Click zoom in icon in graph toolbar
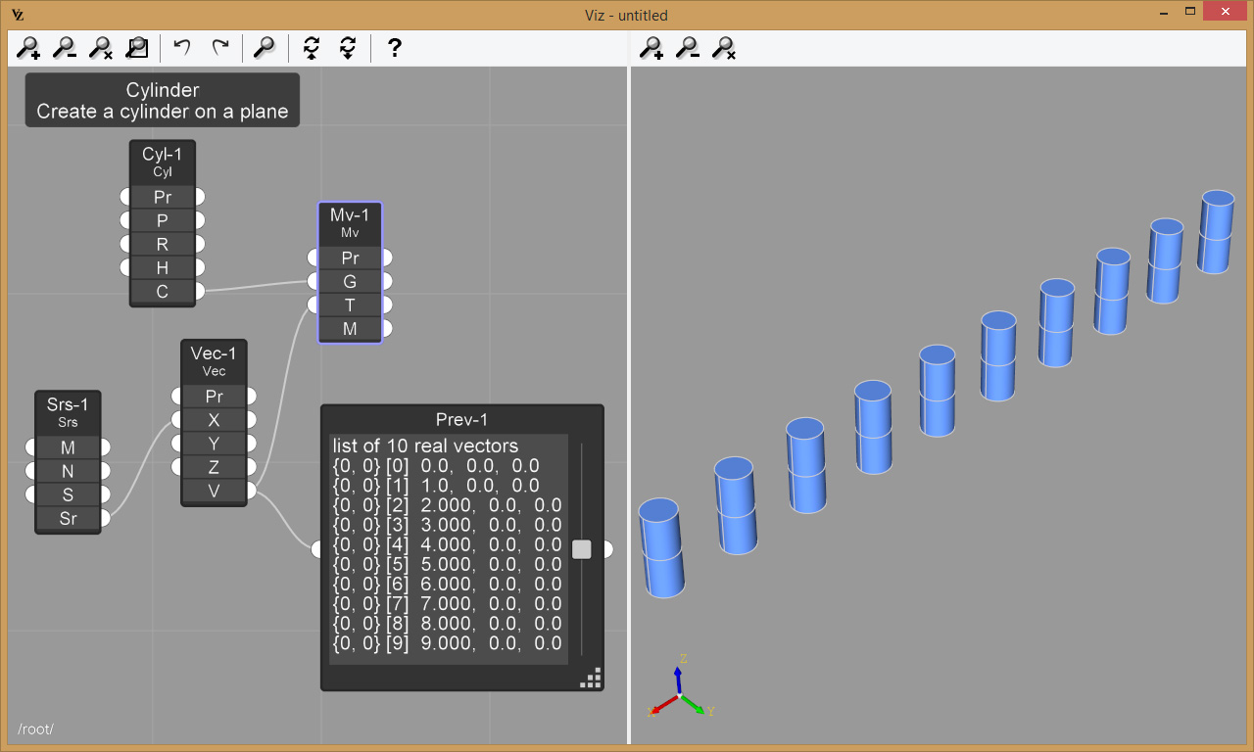Viewport: 1254px width, 752px height. 29,48
